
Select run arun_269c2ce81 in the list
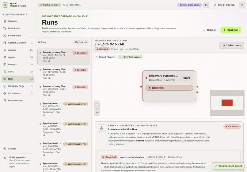point(64,91)
